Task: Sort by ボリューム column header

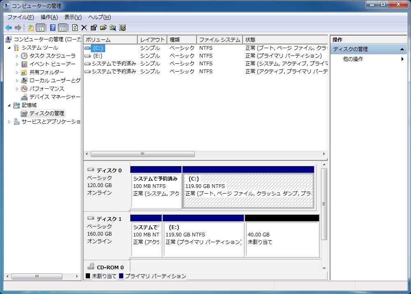Action: (110, 39)
